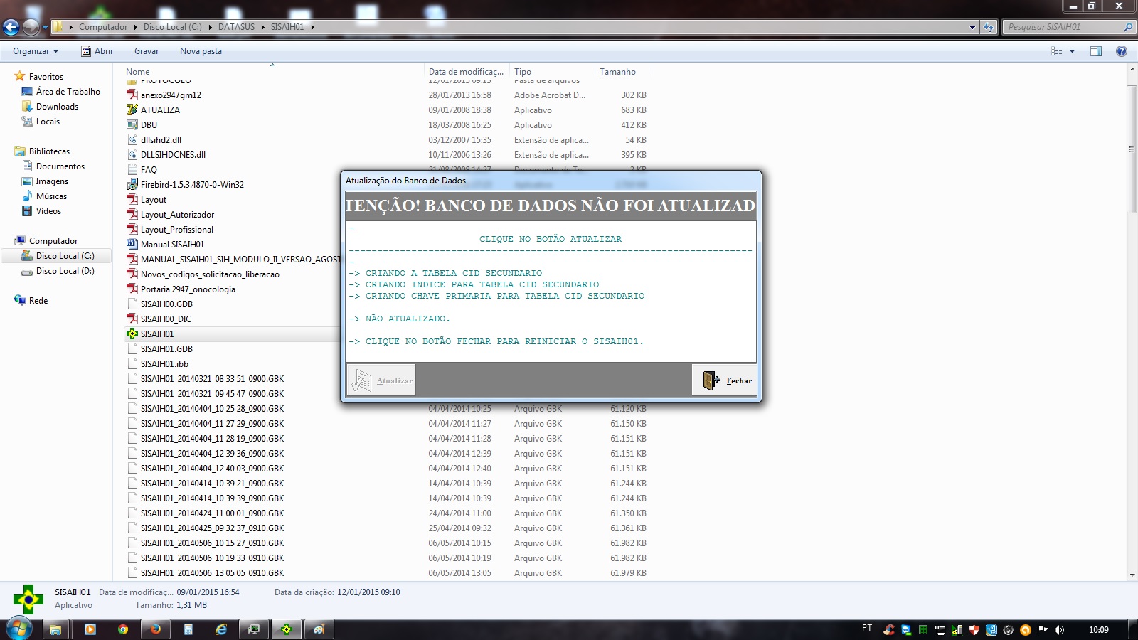Click the vertical scrollbar of the file list

(x=1132, y=149)
